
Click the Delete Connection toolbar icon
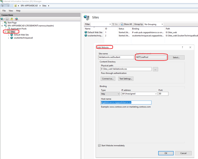17,19
